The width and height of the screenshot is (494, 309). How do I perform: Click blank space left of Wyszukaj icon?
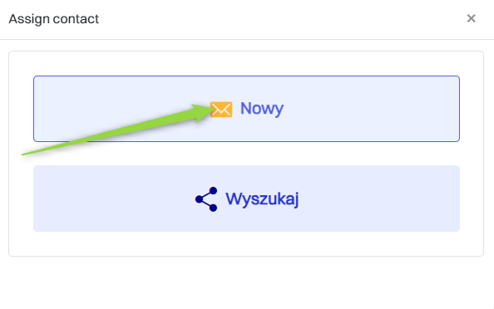pos(113,199)
